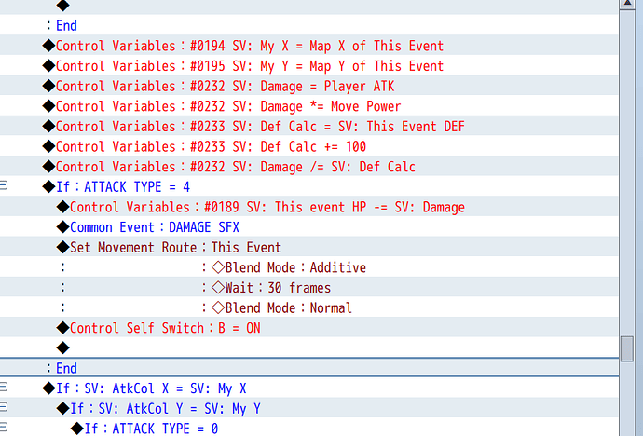643x436 pixels.
Task: Collapse the If ATTACK TYPE = 4 branch
Action: pyautogui.click(x=4, y=185)
